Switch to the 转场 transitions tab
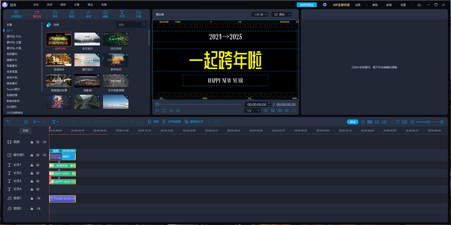The width and height of the screenshot is (451, 225). 88,14
